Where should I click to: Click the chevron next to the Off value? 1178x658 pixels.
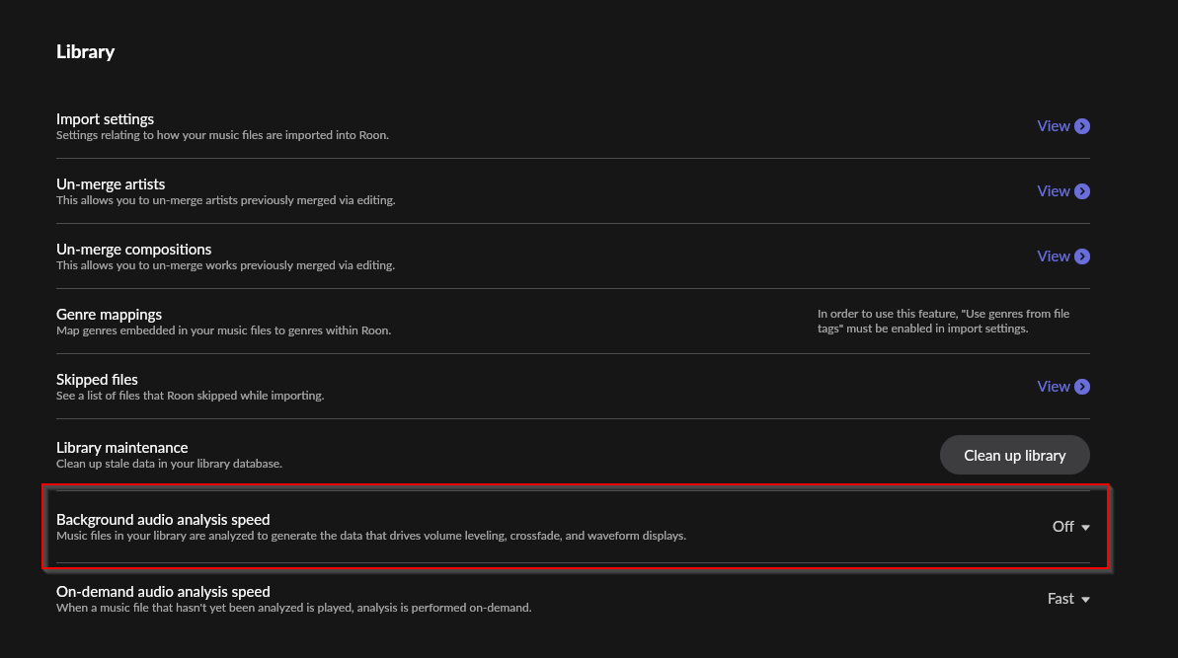point(1084,528)
